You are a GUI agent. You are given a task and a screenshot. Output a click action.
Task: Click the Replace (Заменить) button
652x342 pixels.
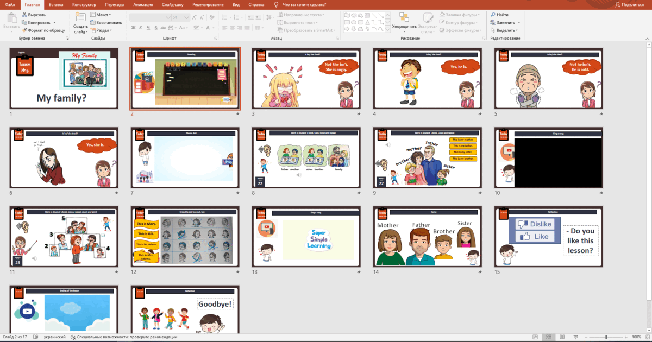pyautogui.click(x=505, y=23)
